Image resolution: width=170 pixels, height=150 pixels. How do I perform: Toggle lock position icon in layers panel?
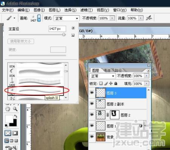[111, 83]
